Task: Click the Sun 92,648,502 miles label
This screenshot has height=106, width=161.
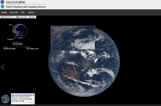Action: pos(10,48)
